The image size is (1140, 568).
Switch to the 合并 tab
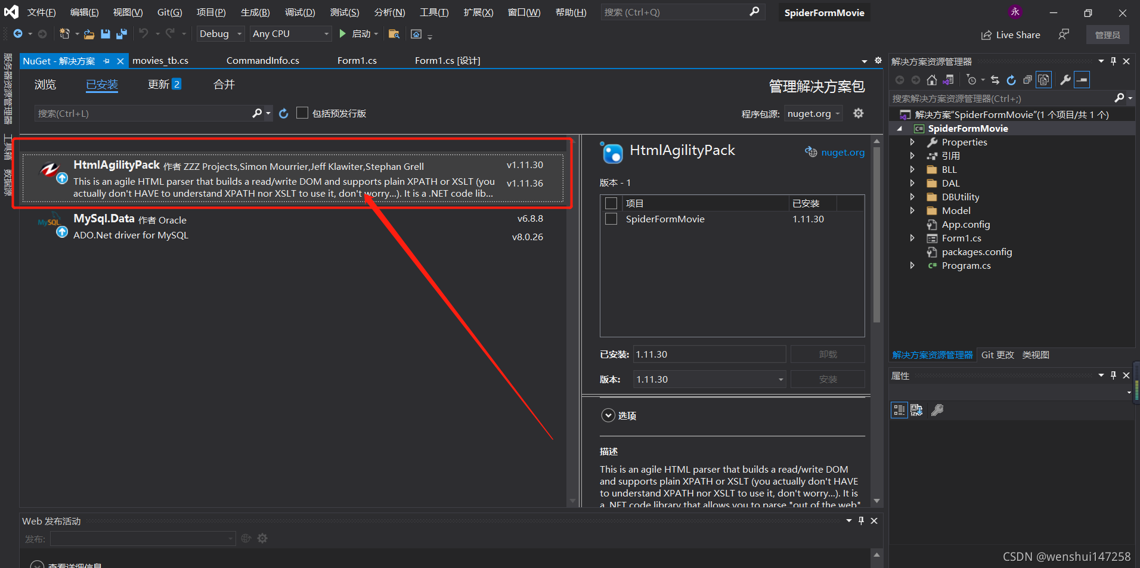(x=224, y=85)
